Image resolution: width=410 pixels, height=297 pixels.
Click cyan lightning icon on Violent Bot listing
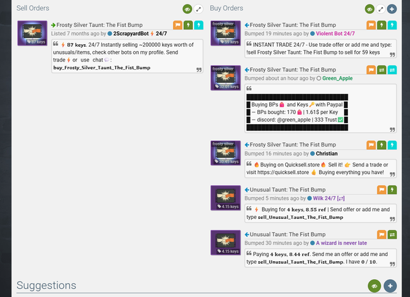(x=392, y=25)
